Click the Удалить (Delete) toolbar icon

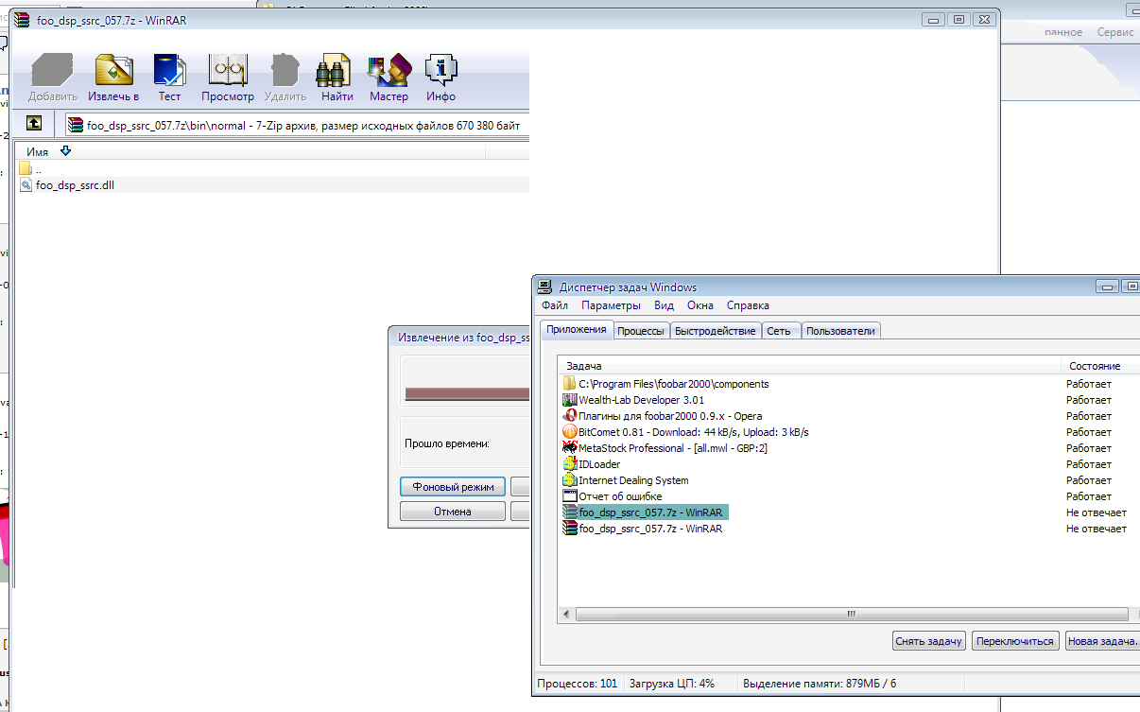tap(285, 70)
